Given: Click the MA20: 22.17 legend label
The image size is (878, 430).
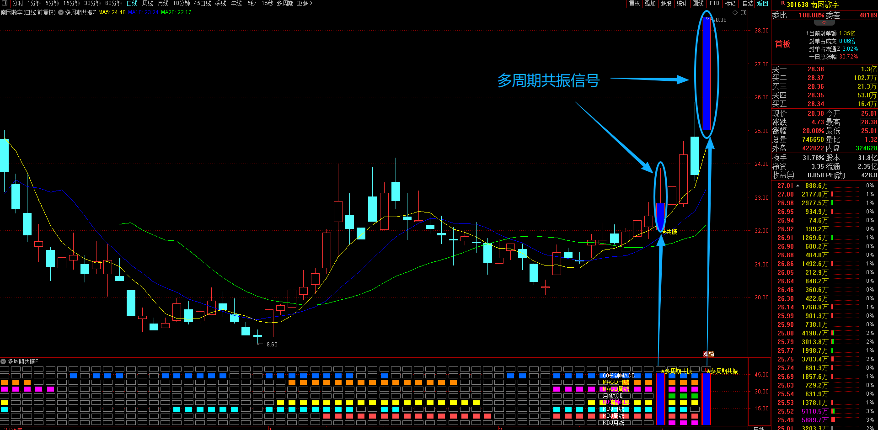Looking at the screenshot, I should [x=176, y=12].
